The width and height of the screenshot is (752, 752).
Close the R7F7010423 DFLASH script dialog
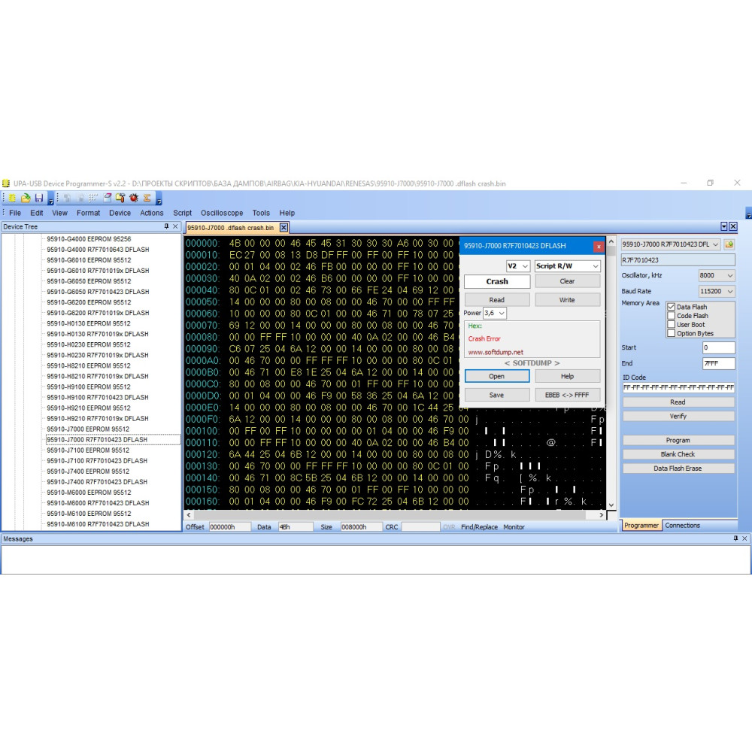coord(599,246)
